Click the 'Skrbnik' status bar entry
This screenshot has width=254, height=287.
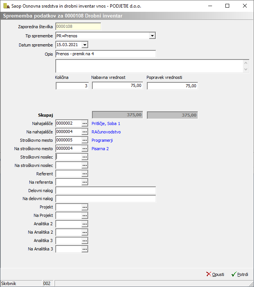pos(21,284)
